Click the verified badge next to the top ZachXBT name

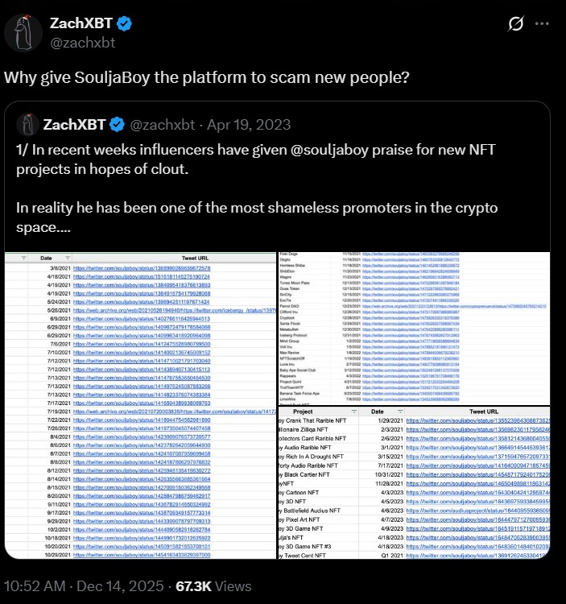click(x=123, y=23)
